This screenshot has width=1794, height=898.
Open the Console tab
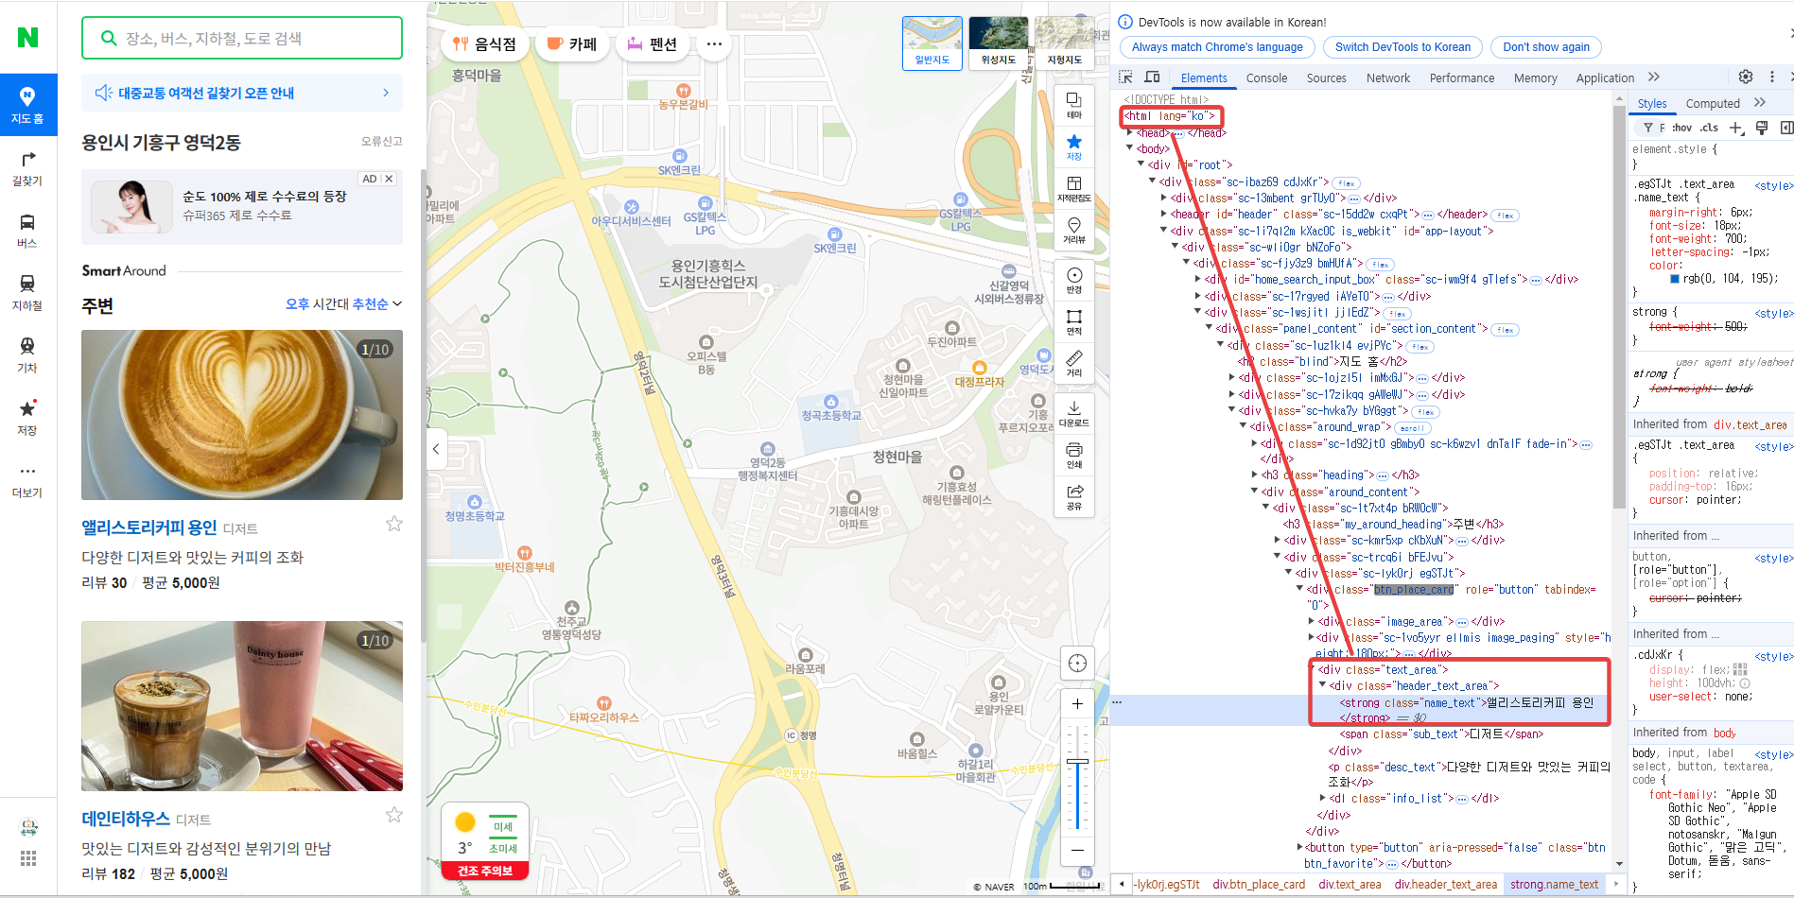[x=1266, y=78]
